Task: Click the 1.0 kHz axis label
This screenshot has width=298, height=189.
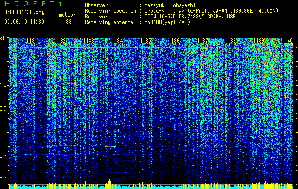Action: click(4, 85)
